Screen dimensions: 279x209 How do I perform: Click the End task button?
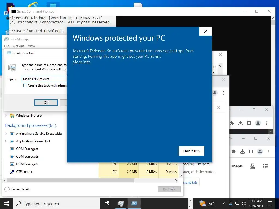(169, 189)
